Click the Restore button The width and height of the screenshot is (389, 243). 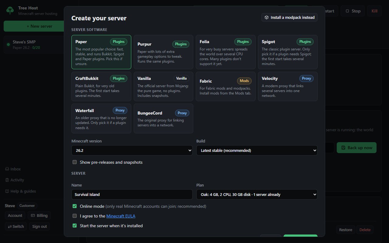pyautogui.click(x=346, y=230)
